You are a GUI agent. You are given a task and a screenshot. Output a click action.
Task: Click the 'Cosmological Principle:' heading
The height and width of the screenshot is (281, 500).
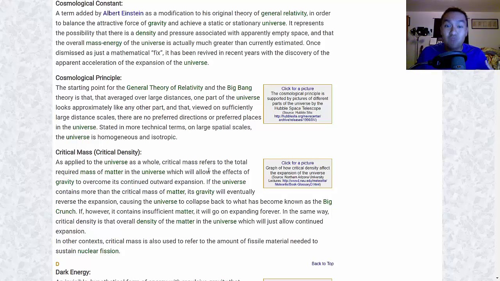[89, 78]
